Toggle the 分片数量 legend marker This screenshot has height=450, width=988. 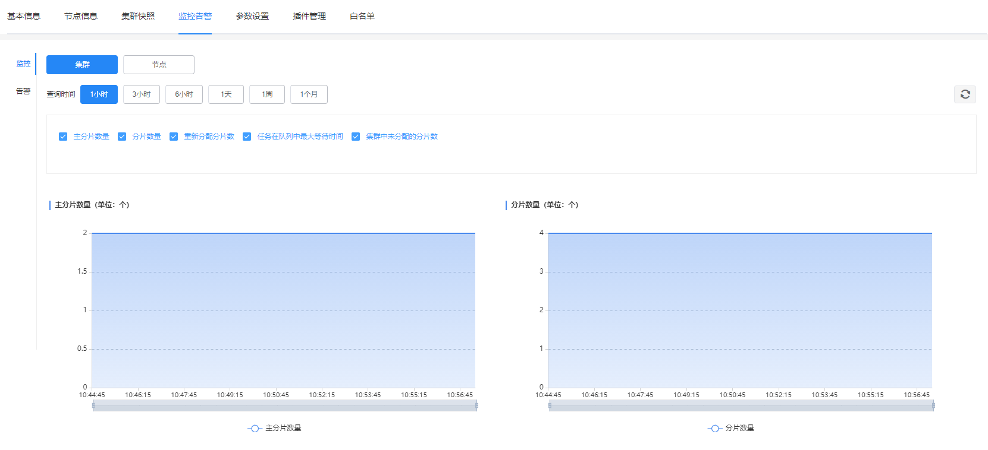[715, 428]
